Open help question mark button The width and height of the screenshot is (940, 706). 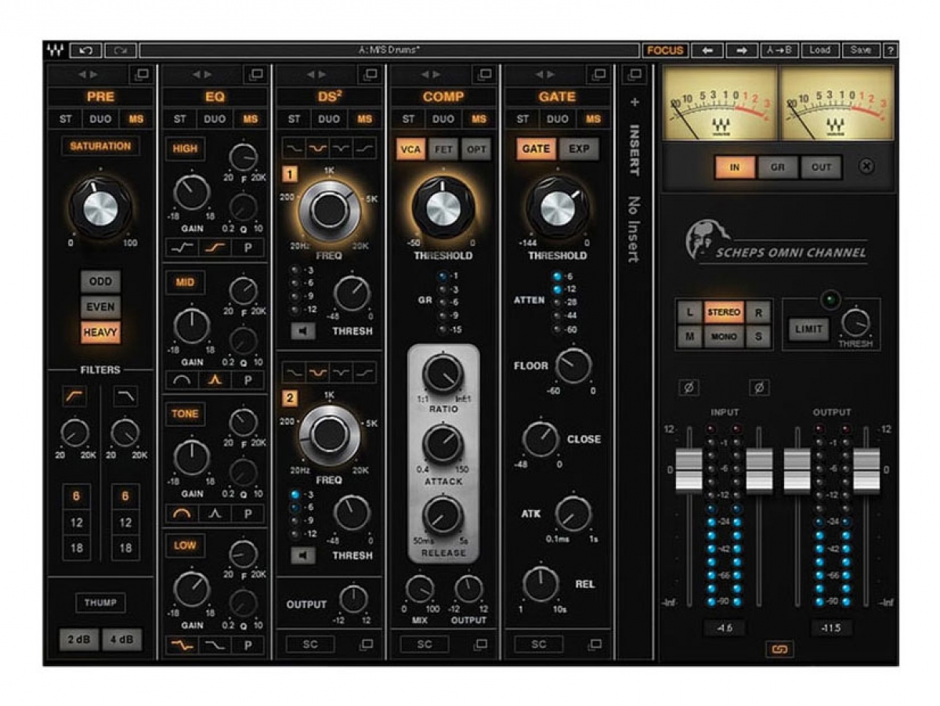coord(890,50)
